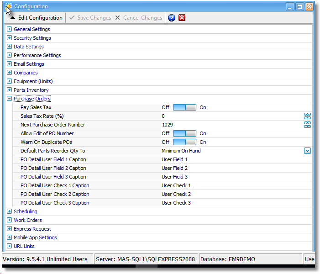Click the Configuration window app icon
320x274 pixels.
(x=9, y=6)
